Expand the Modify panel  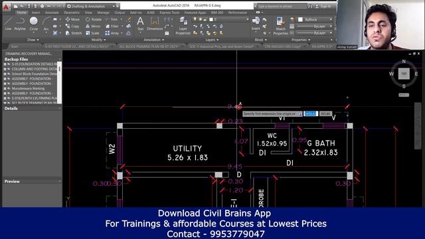[98, 40]
